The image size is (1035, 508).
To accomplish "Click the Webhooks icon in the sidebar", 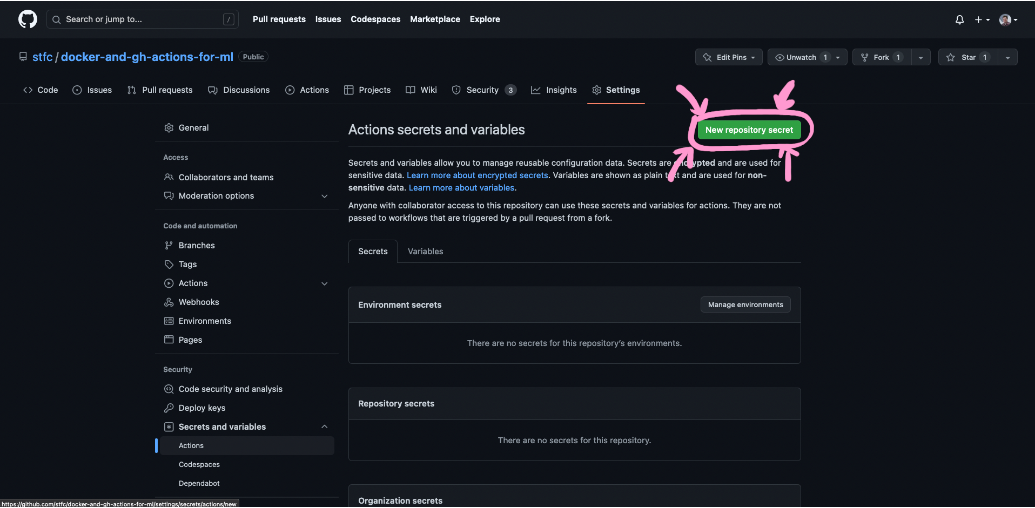I will 169,302.
